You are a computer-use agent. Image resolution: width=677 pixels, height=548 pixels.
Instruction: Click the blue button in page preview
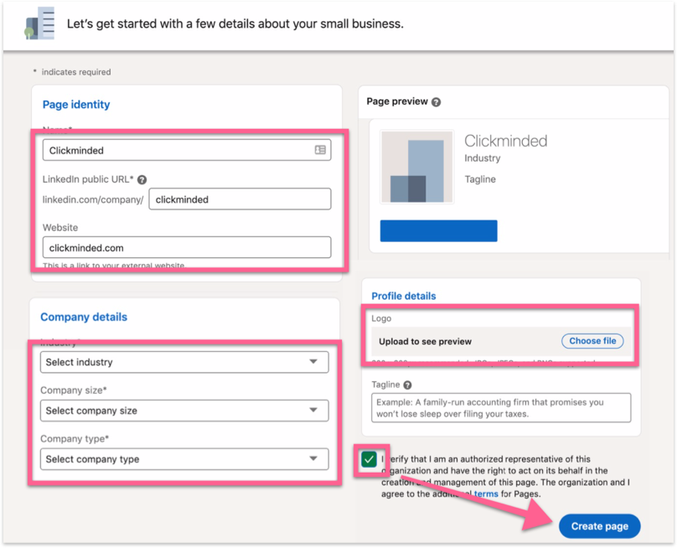pos(439,230)
